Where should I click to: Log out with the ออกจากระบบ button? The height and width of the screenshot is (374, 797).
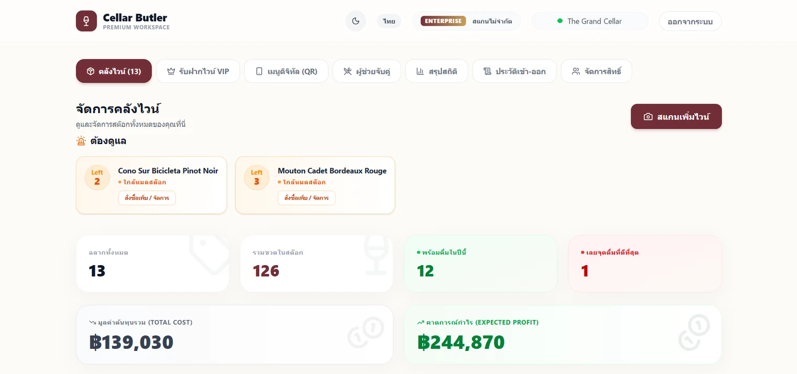click(x=690, y=21)
